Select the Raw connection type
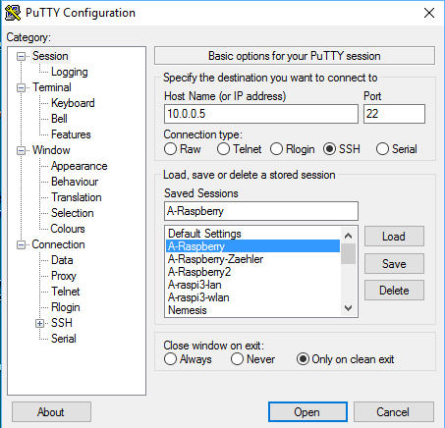Viewport: 445px width, 428px height. 170,149
